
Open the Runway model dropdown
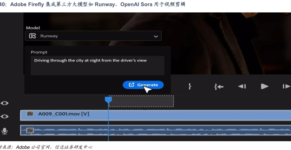[x=93, y=36]
